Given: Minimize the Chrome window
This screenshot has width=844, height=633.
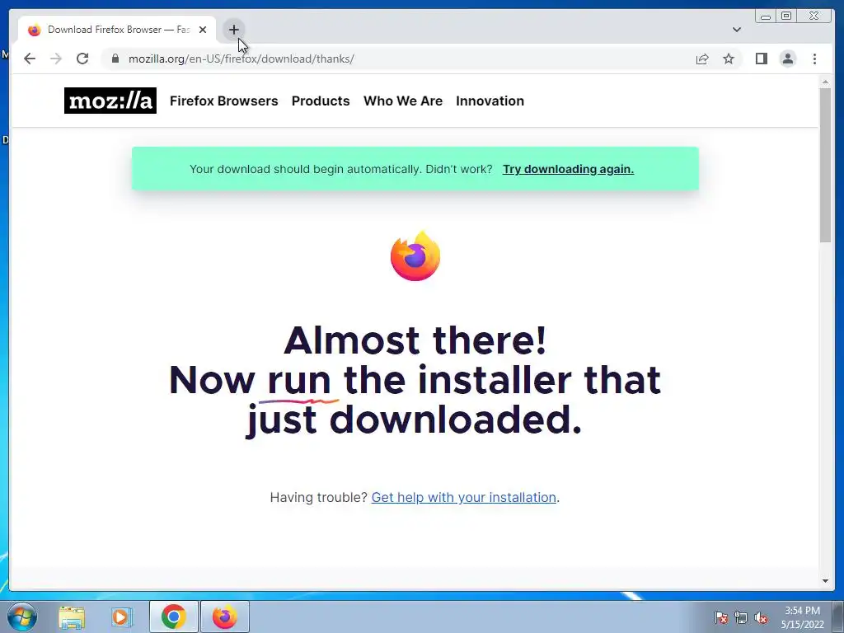Looking at the screenshot, I should tap(766, 16).
